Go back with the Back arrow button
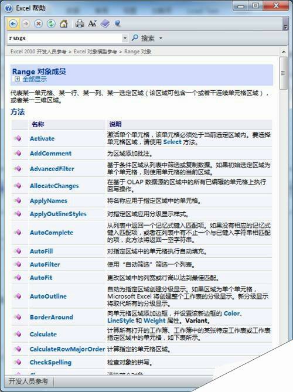The height and width of the screenshot is (392, 293). [13, 24]
